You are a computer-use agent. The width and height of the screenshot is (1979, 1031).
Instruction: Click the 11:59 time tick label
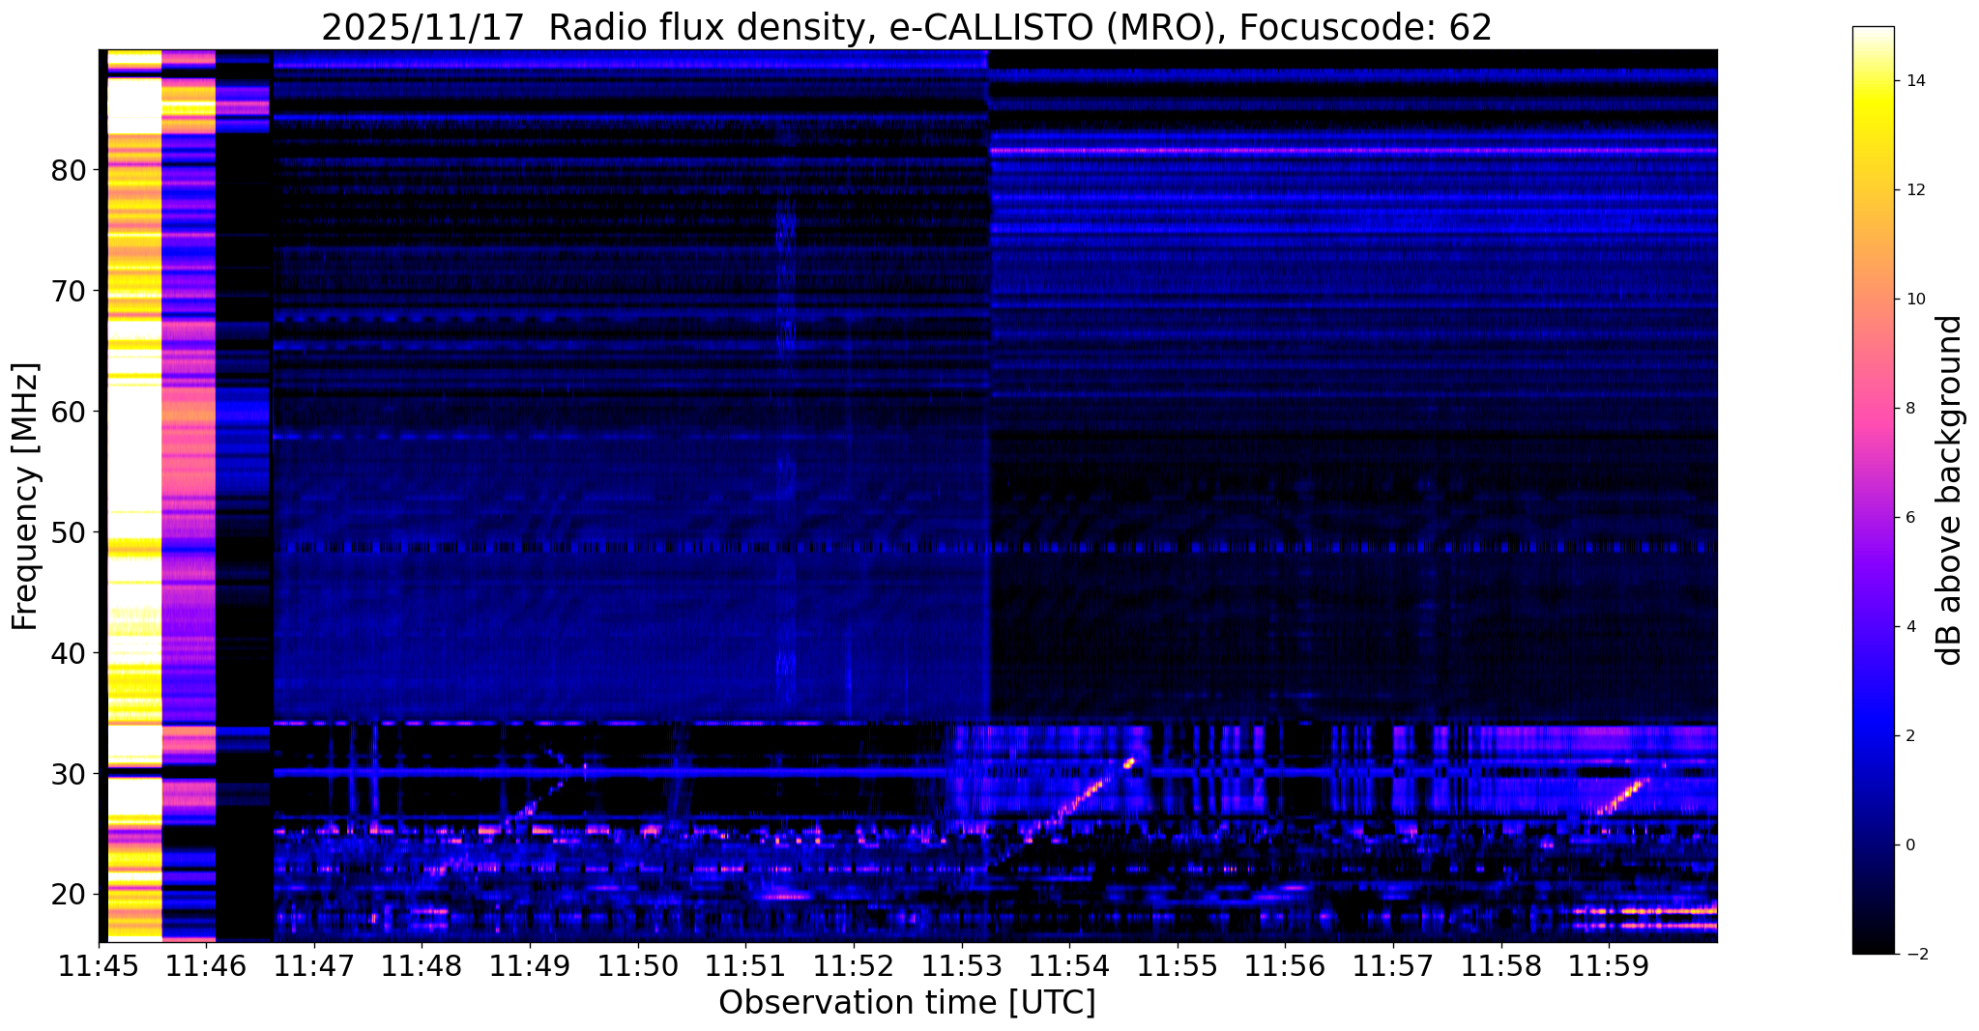[x=1608, y=966]
